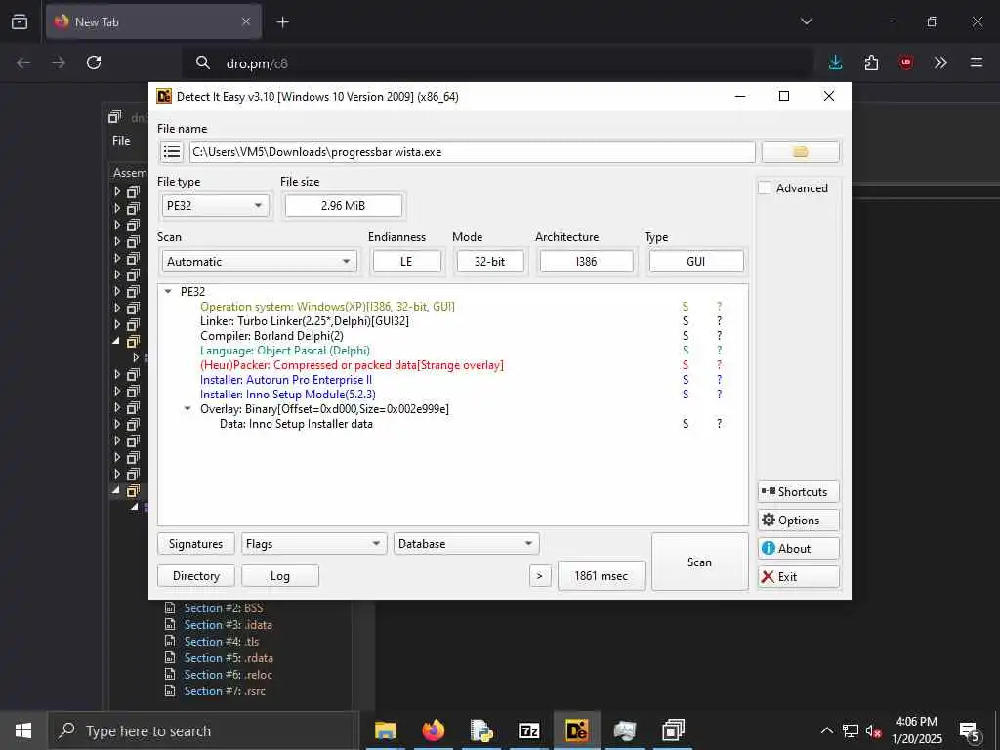This screenshot has height=750, width=1000.
Task: Click S link on Turbo Linker row
Action: (x=686, y=320)
